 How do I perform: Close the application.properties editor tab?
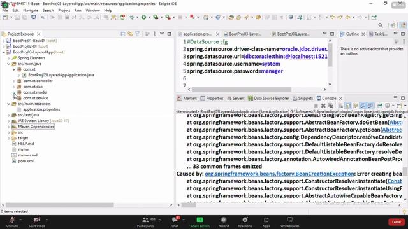point(217,34)
